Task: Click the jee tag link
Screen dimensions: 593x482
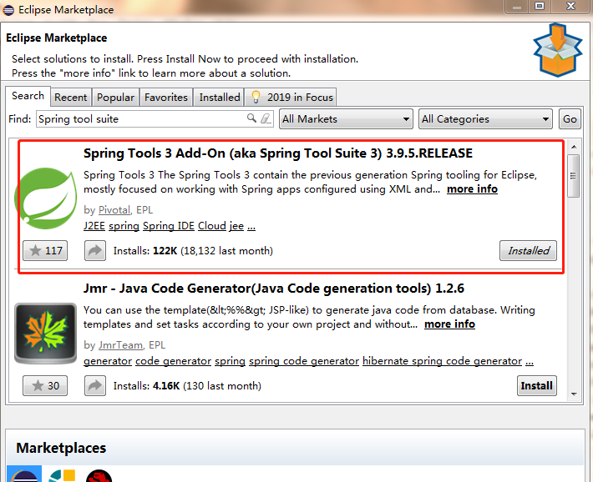Action: coord(236,226)
